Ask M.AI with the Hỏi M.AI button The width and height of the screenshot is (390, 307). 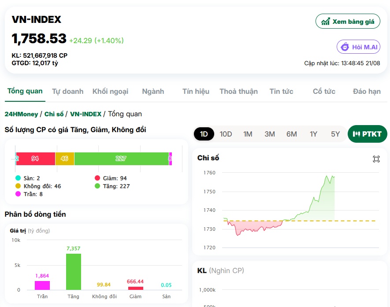358,47
